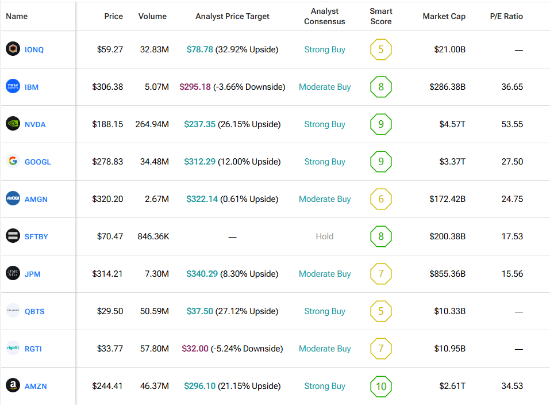This screenshot has width=550, height=405.
Task: Click the Name column header
Action: pyautogui.click(x=17, y=16)
